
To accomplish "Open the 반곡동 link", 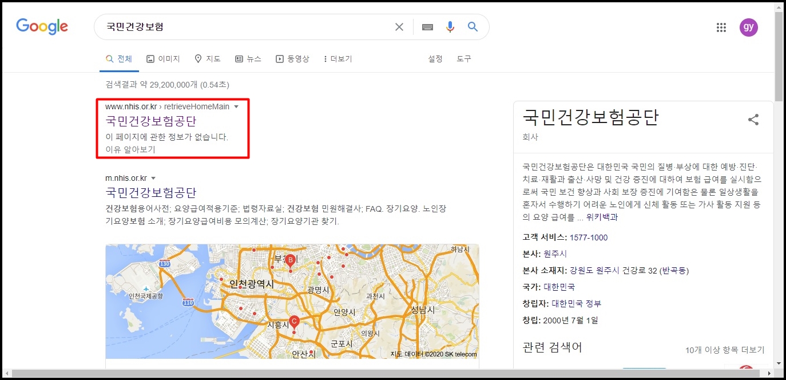I will [x=674, y=270].
